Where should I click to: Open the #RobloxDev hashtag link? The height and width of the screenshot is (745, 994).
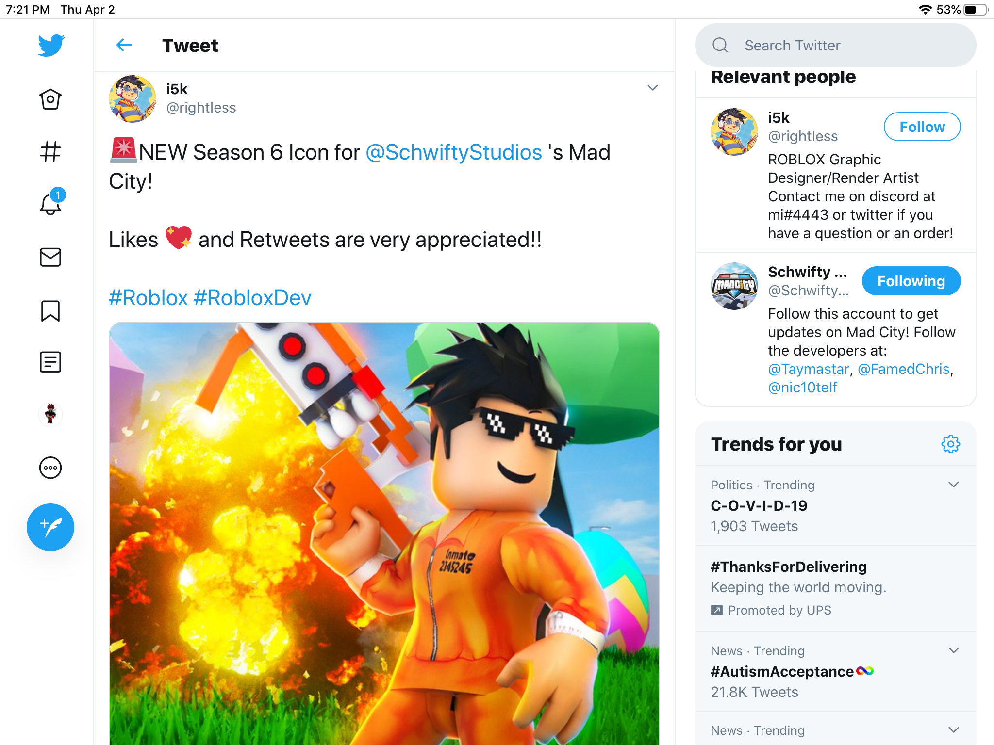(252, 298)
